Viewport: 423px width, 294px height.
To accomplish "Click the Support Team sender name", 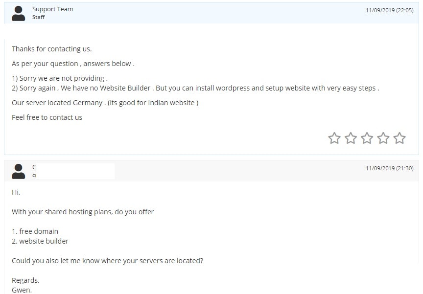I will [x=52, y=9].
